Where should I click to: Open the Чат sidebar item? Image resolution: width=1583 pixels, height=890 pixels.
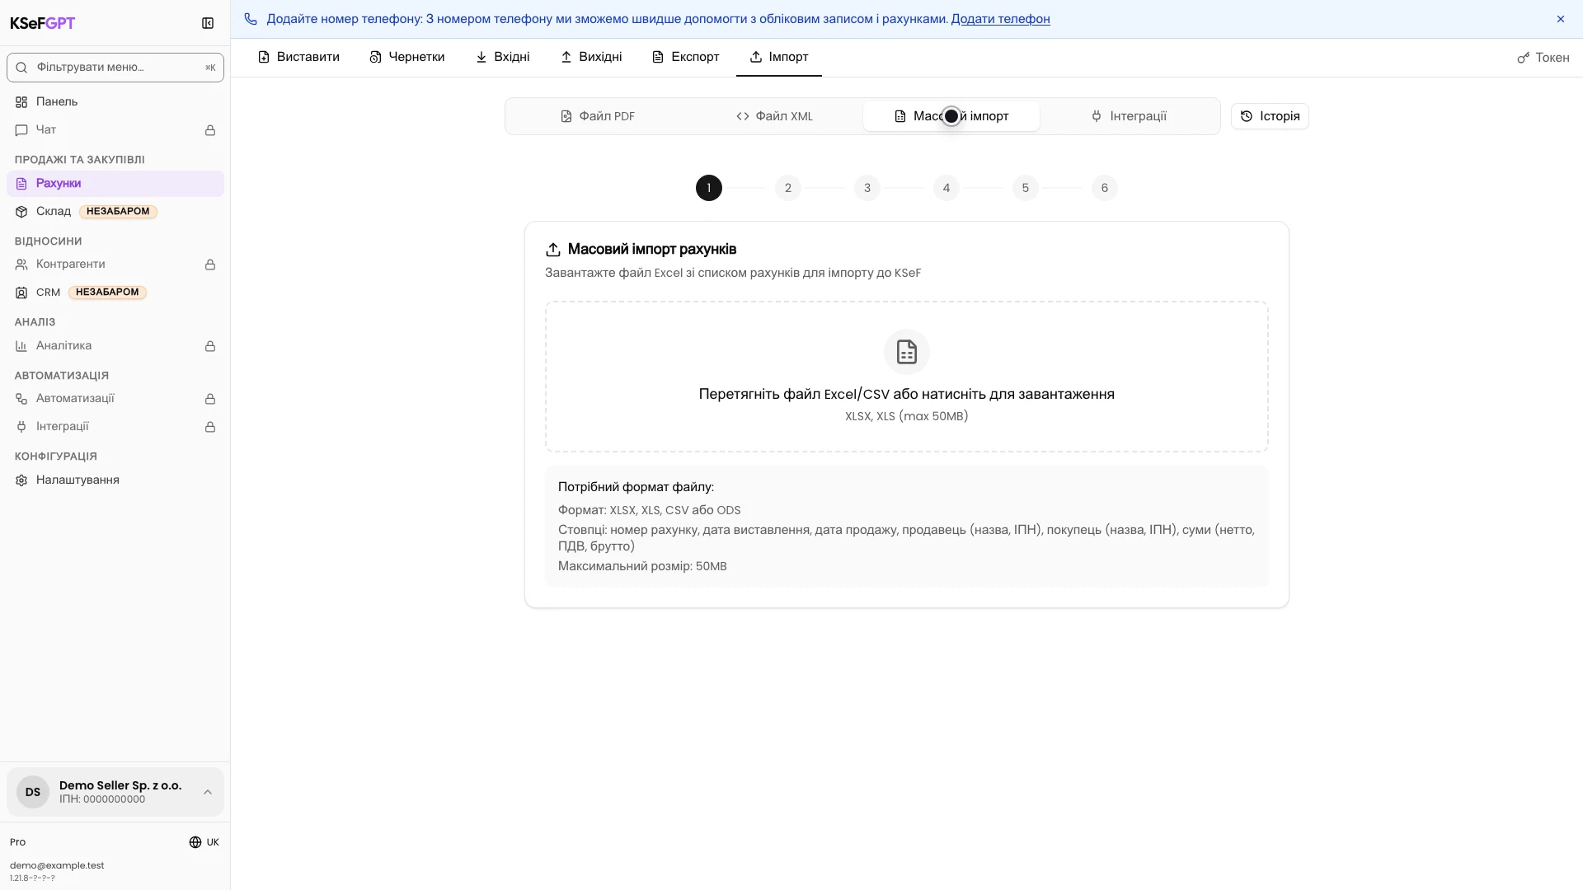click(x=115, y=129)
